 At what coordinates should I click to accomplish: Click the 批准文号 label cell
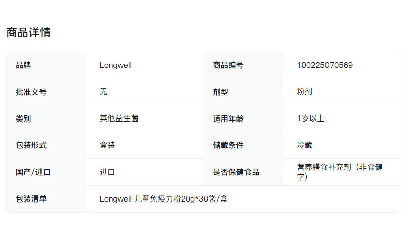click(x=31, y=92)
